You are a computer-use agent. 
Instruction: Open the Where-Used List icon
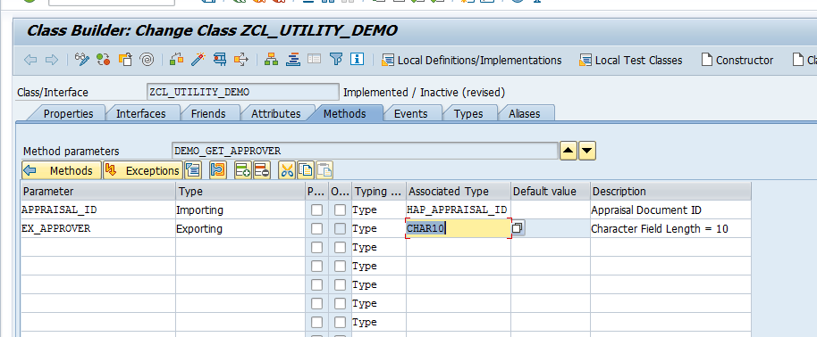(241, 59)
